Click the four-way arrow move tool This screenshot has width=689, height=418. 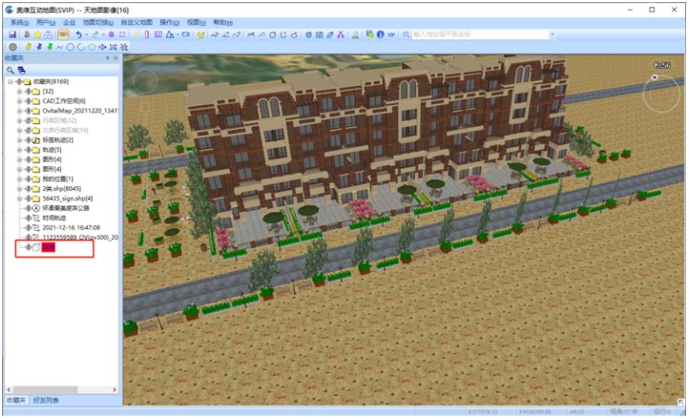pos(103,46)
